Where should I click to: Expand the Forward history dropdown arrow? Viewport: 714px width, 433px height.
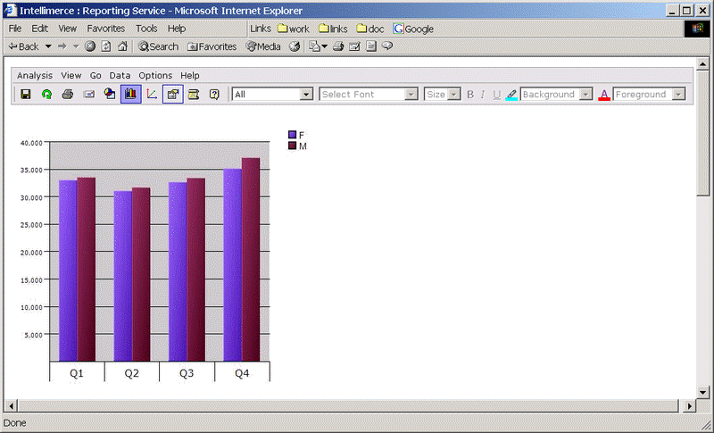tap(76, 46)
